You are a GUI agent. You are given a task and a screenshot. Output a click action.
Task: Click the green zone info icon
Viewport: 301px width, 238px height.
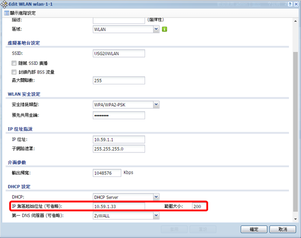point(164,29)
